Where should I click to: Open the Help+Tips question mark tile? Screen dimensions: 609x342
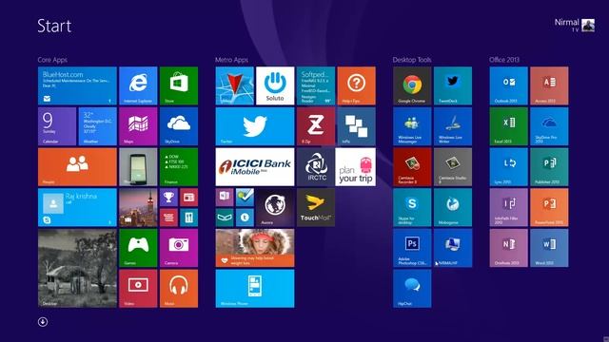[x=356, y=85]
